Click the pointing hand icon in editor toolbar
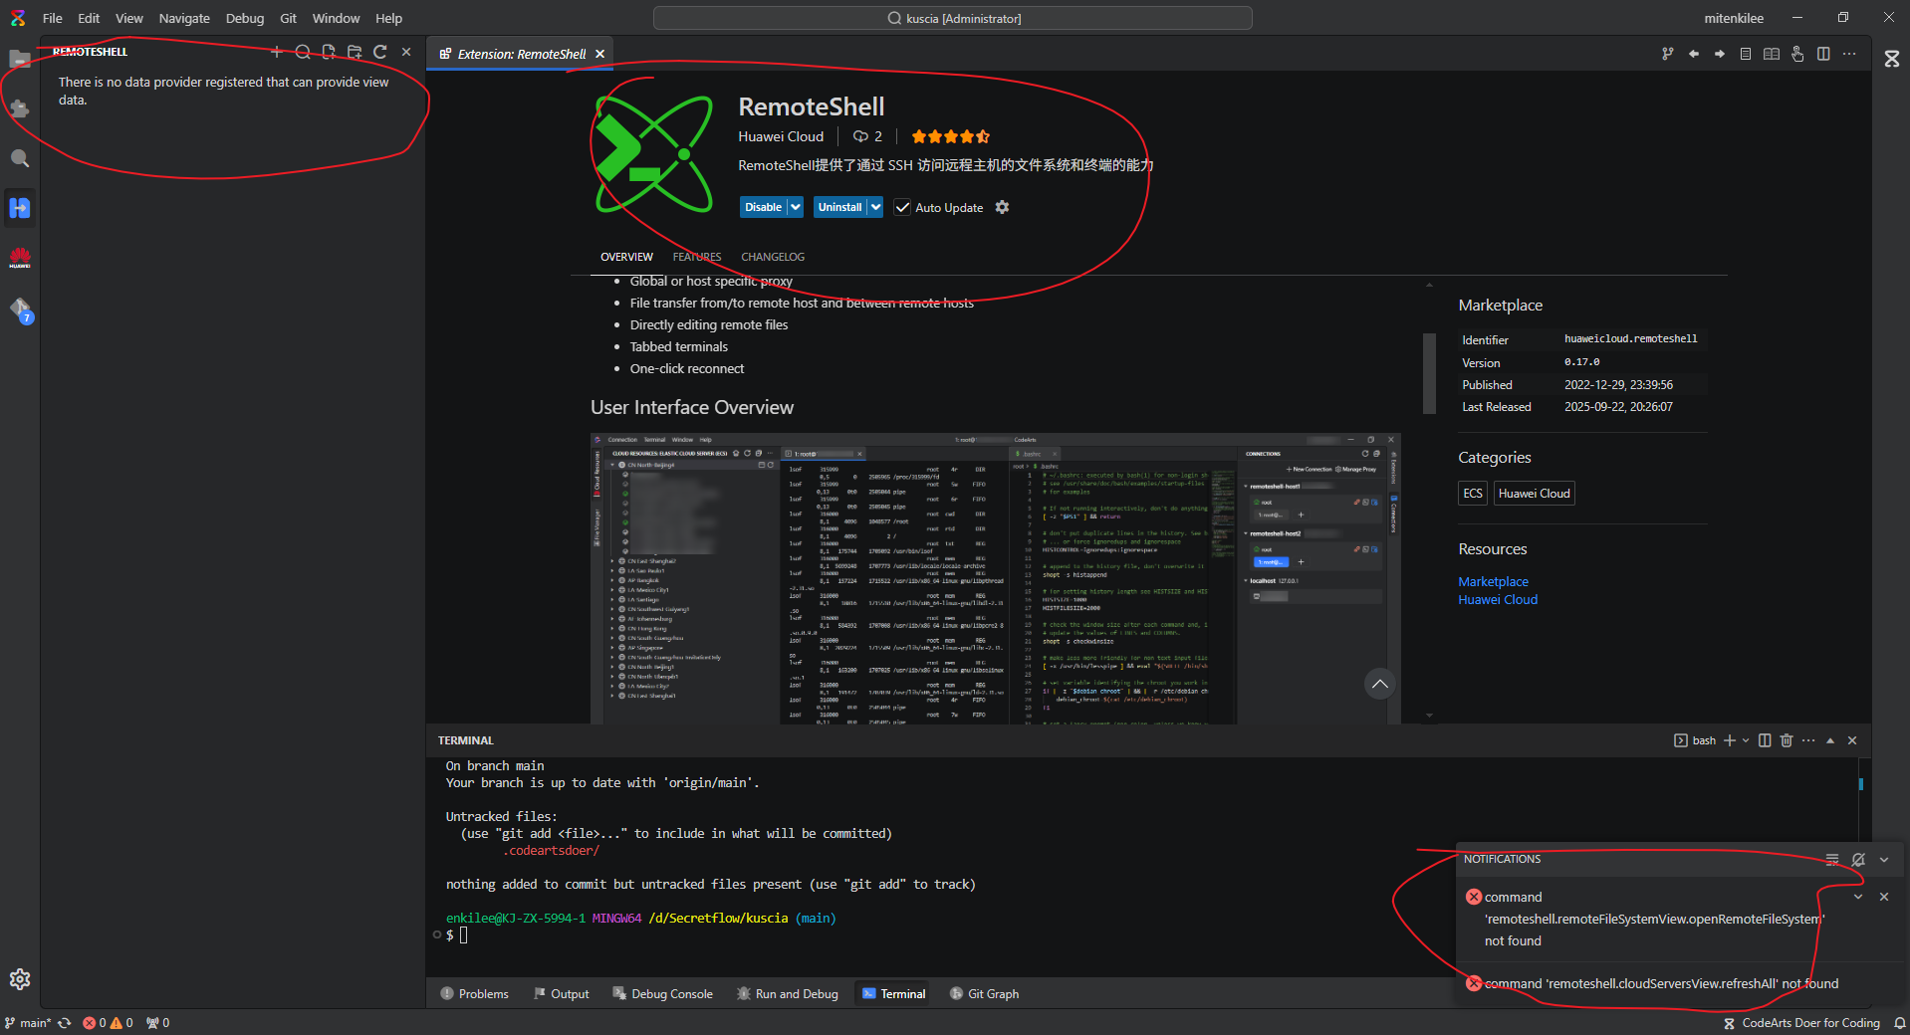This screenshot has height=1035, width=1910. tap(1797, 54)
